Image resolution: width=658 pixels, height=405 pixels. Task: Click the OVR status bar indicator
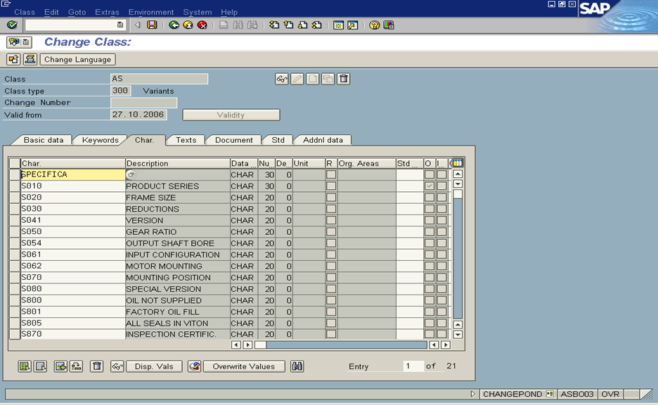[x=610, y=394]
